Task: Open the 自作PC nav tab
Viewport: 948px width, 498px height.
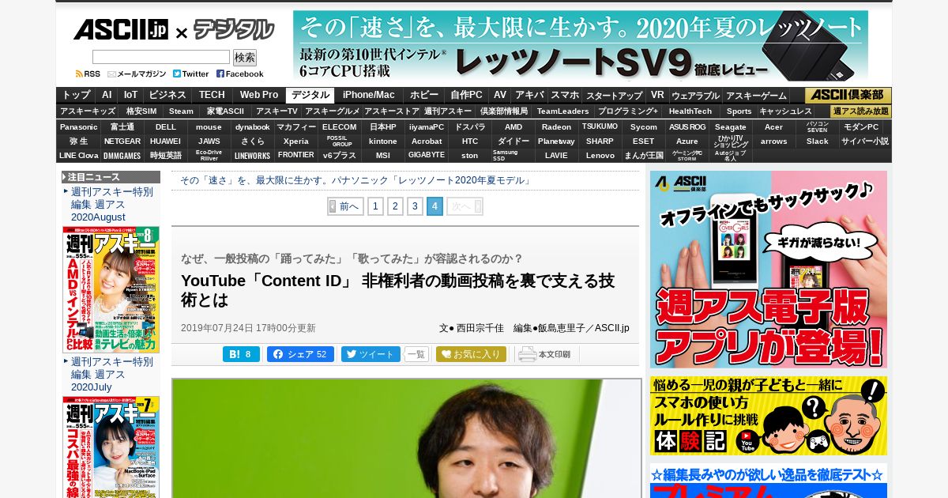Action: point(467,95)
